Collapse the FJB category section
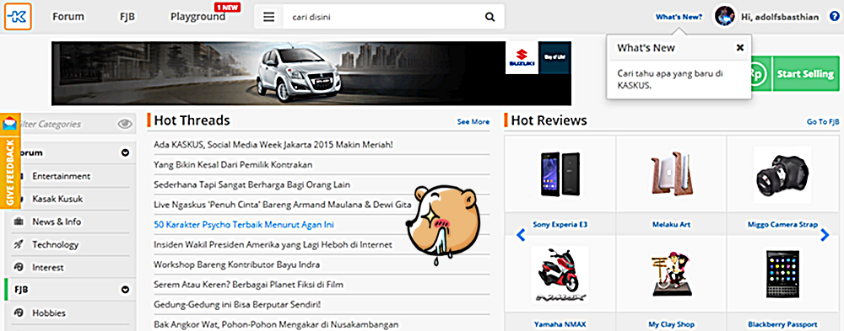This screenshot has height=331, width=844. point(126,290)
